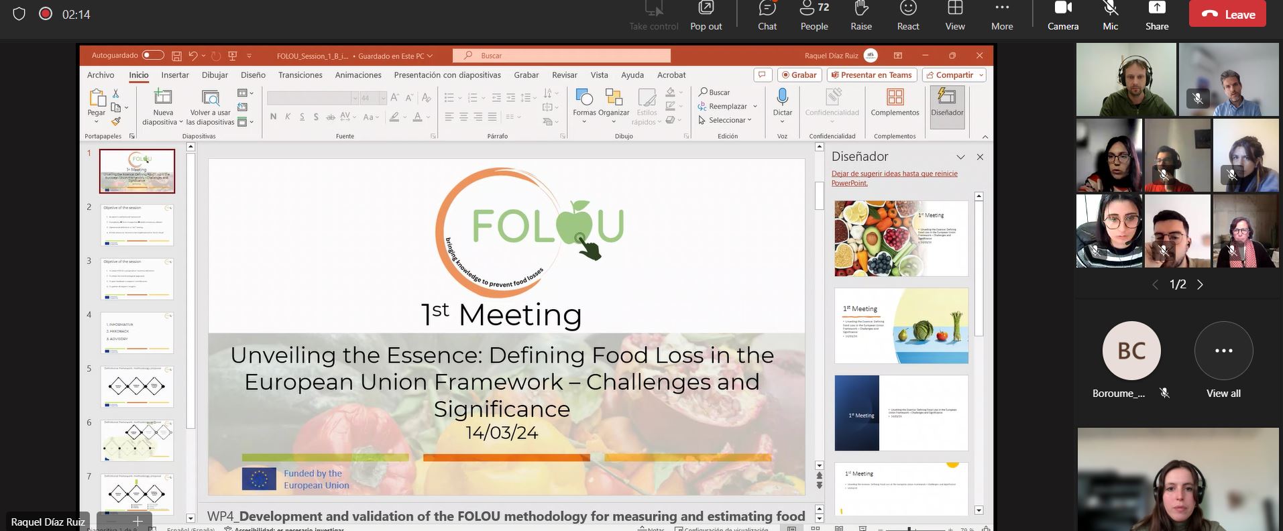Open the Teams meeting Chat panel
Viewport: 1283px width, 531px height.
tap(767, 16)
